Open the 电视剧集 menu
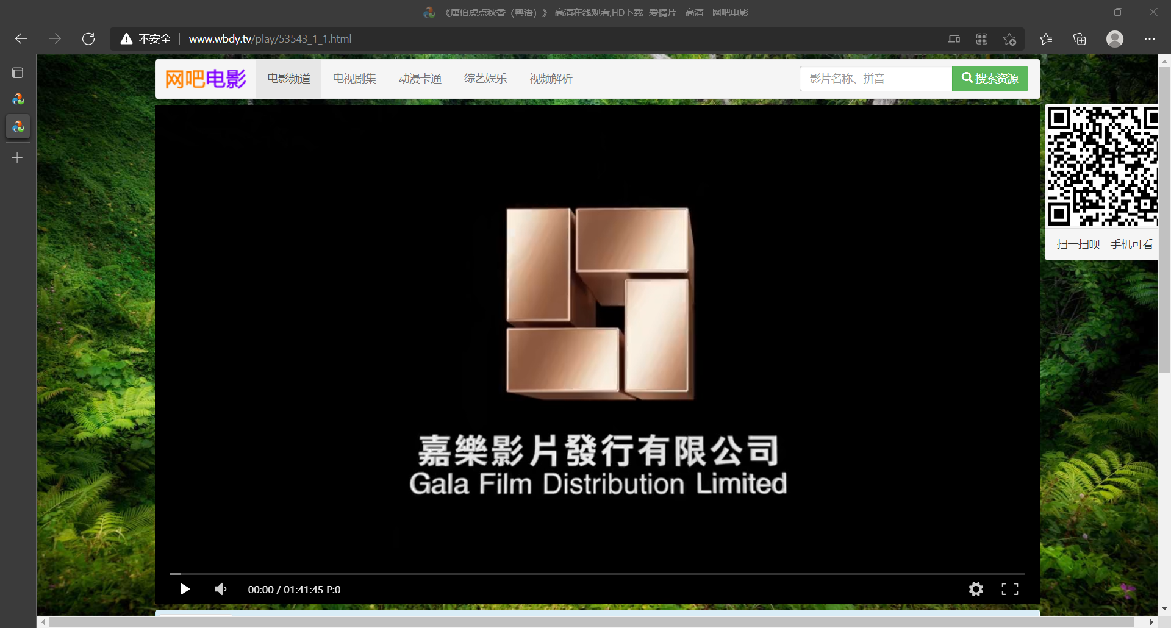The image size is (1171, 628). 354,79
